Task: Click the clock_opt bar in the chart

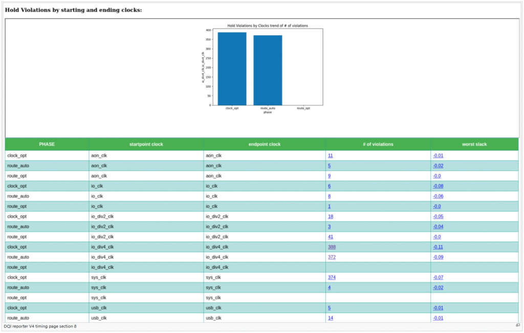Action: click(x=232, y=69)
